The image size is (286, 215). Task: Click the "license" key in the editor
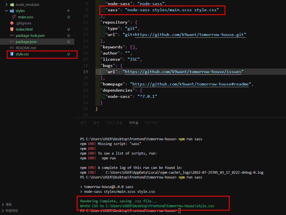(111, 60)
